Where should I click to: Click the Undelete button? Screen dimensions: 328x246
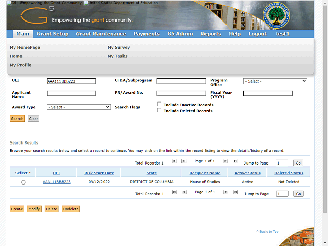(71, 209)
